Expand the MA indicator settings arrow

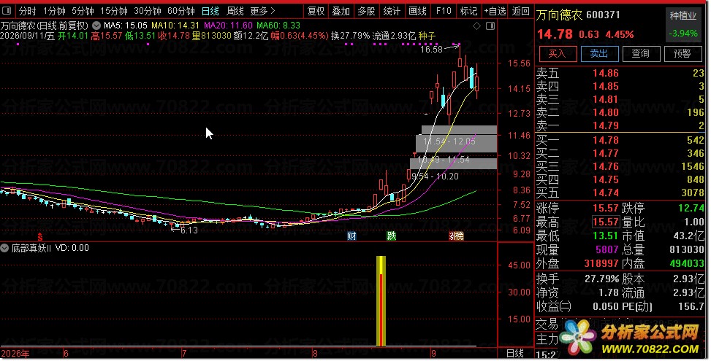96,26
